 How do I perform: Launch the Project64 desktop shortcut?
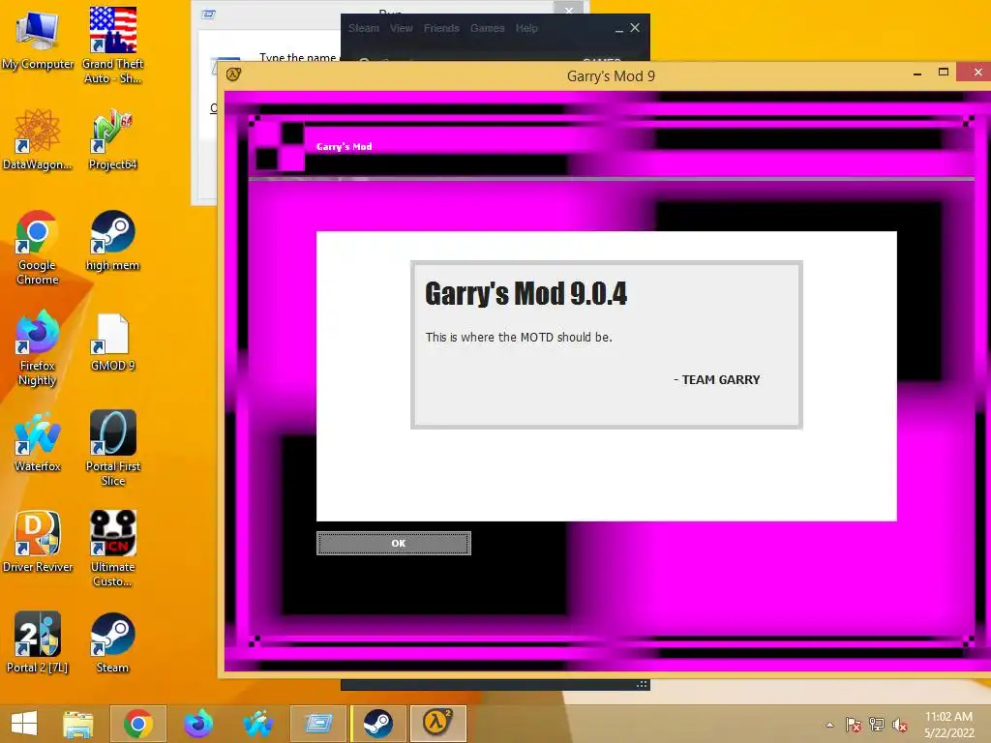pyautogui.click(x=112, y=139)
